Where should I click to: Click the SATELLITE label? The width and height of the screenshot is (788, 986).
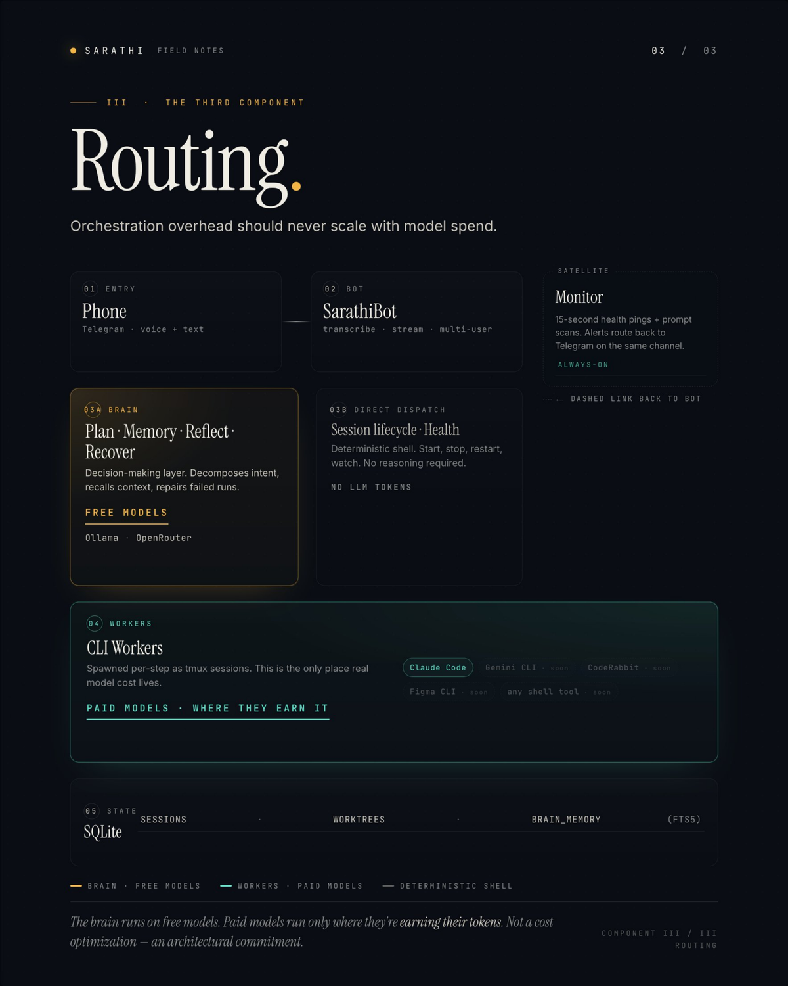coord(583,271)
